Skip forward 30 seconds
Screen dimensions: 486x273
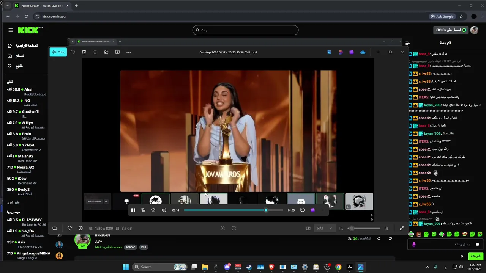153,210
